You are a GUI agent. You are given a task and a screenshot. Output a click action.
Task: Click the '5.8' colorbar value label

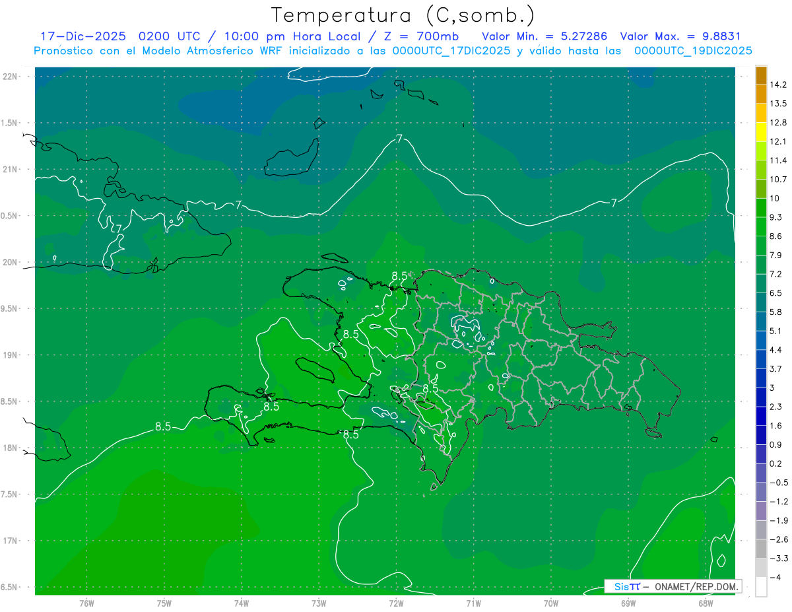click(x=776, y=312)
